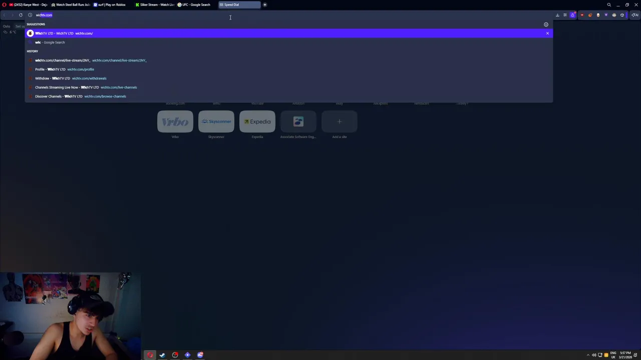
Task: Switch to the Kanye West YouTube tab
Action: coord(28,4)
